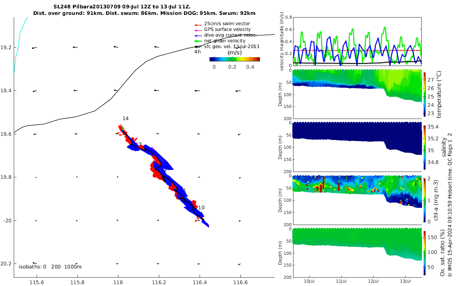Click the 23 tick on the temperature color bar
Viewport: 458px width, 286px height.
tap(430, 113)
